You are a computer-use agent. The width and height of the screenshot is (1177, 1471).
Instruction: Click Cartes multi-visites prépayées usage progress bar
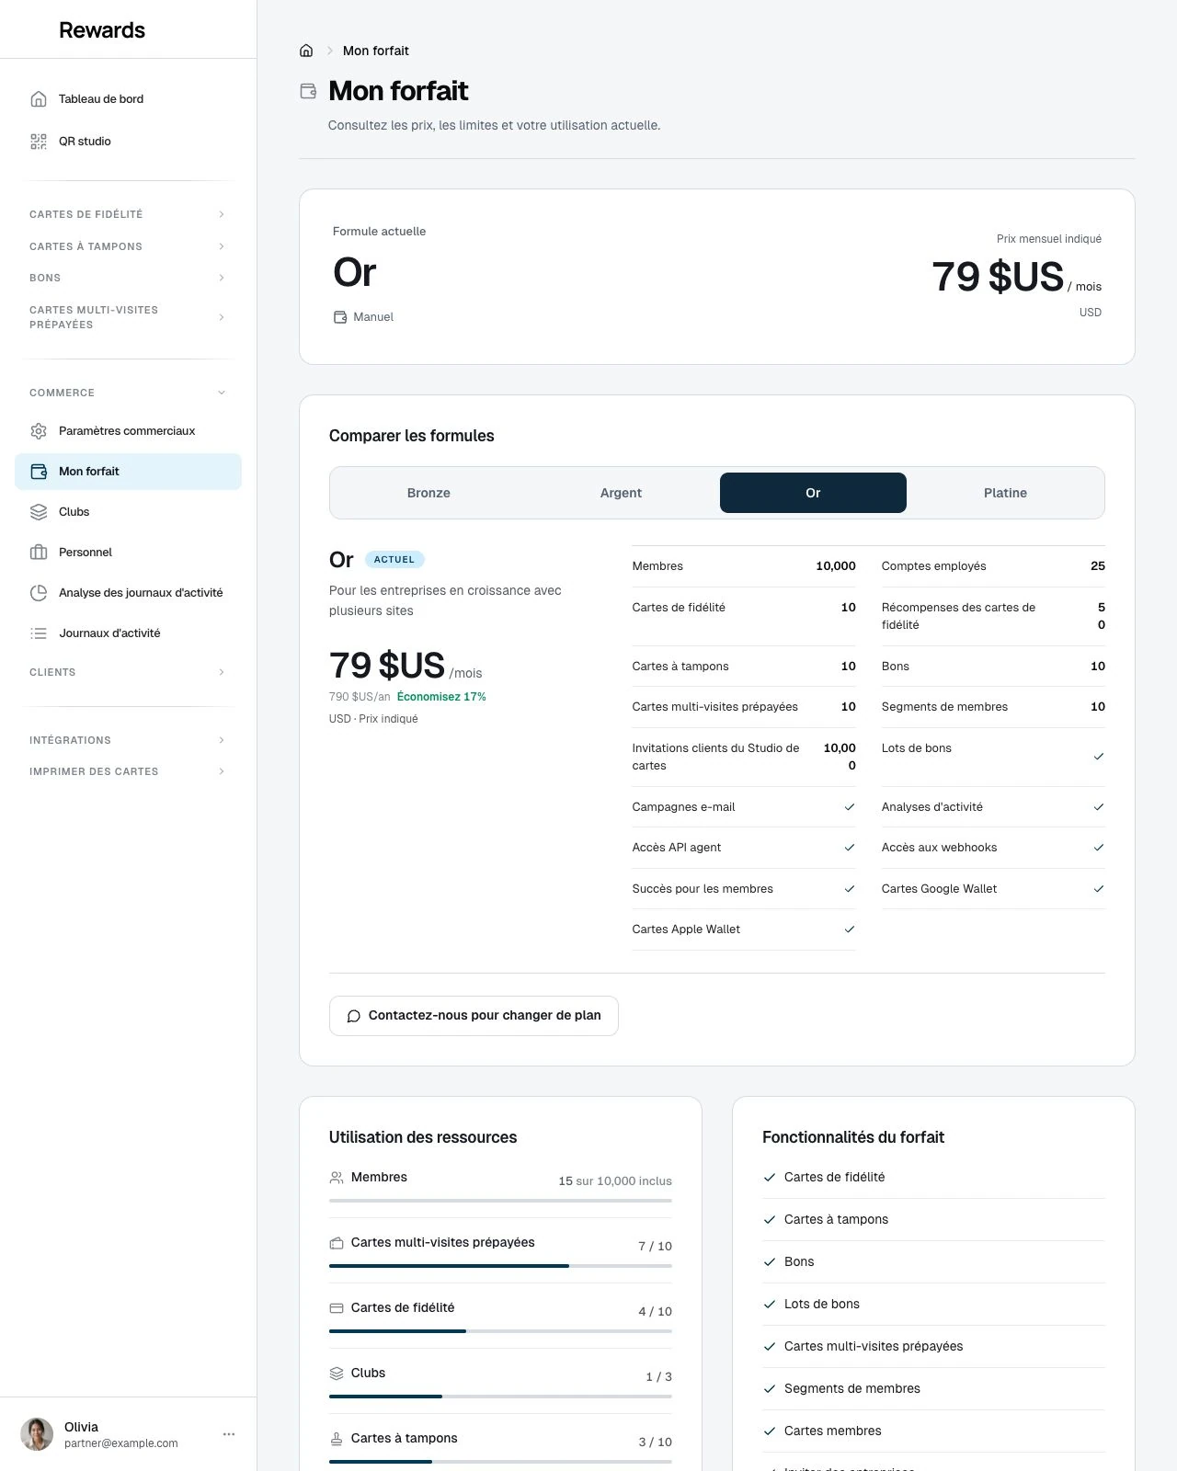(500, 1266)
